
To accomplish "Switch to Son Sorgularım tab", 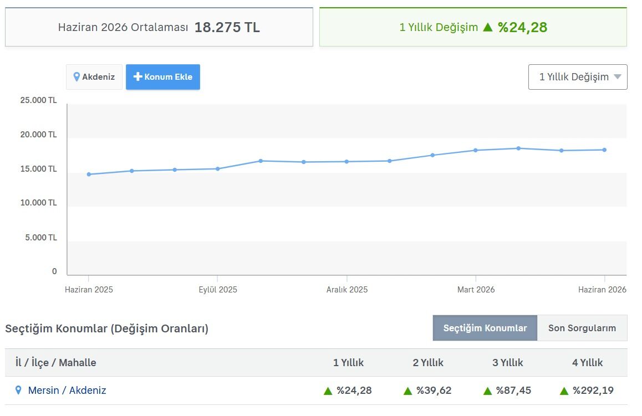I will (x=582, y=328).
